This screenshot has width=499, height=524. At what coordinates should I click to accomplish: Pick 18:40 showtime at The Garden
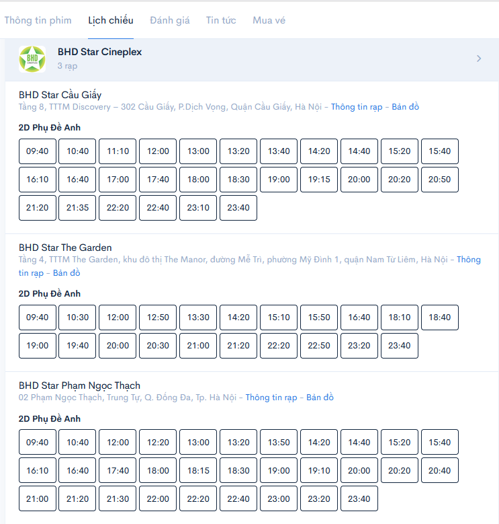[x=440, y=317]
